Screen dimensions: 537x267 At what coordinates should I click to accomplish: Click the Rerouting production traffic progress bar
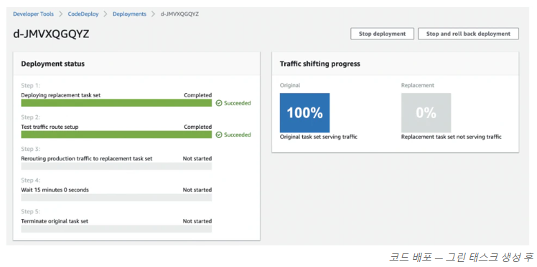click(x=116, y=166)
